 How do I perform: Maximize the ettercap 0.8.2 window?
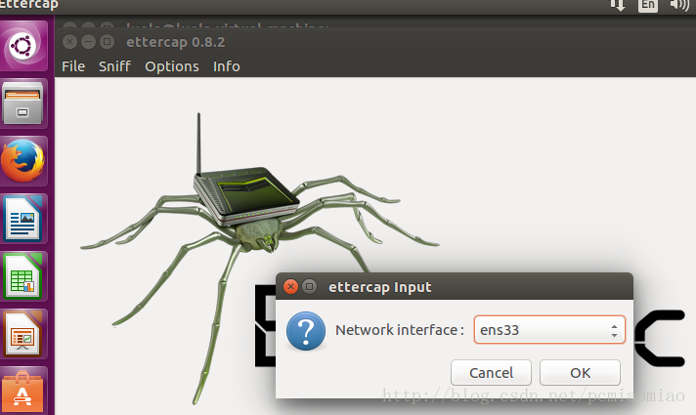pyautogui.click(x=107, y=42)
